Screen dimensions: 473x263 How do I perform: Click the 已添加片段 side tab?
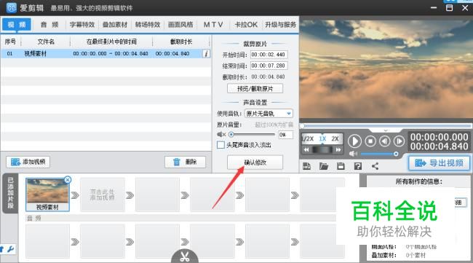point(10,194)
